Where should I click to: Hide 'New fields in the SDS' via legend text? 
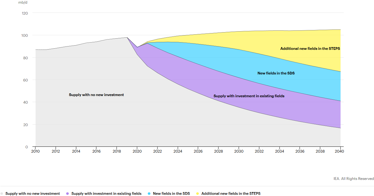pyautogui.click(x=171, y=194)
